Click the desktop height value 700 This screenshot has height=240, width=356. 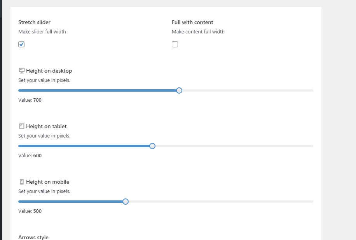[x=37, y=100]
